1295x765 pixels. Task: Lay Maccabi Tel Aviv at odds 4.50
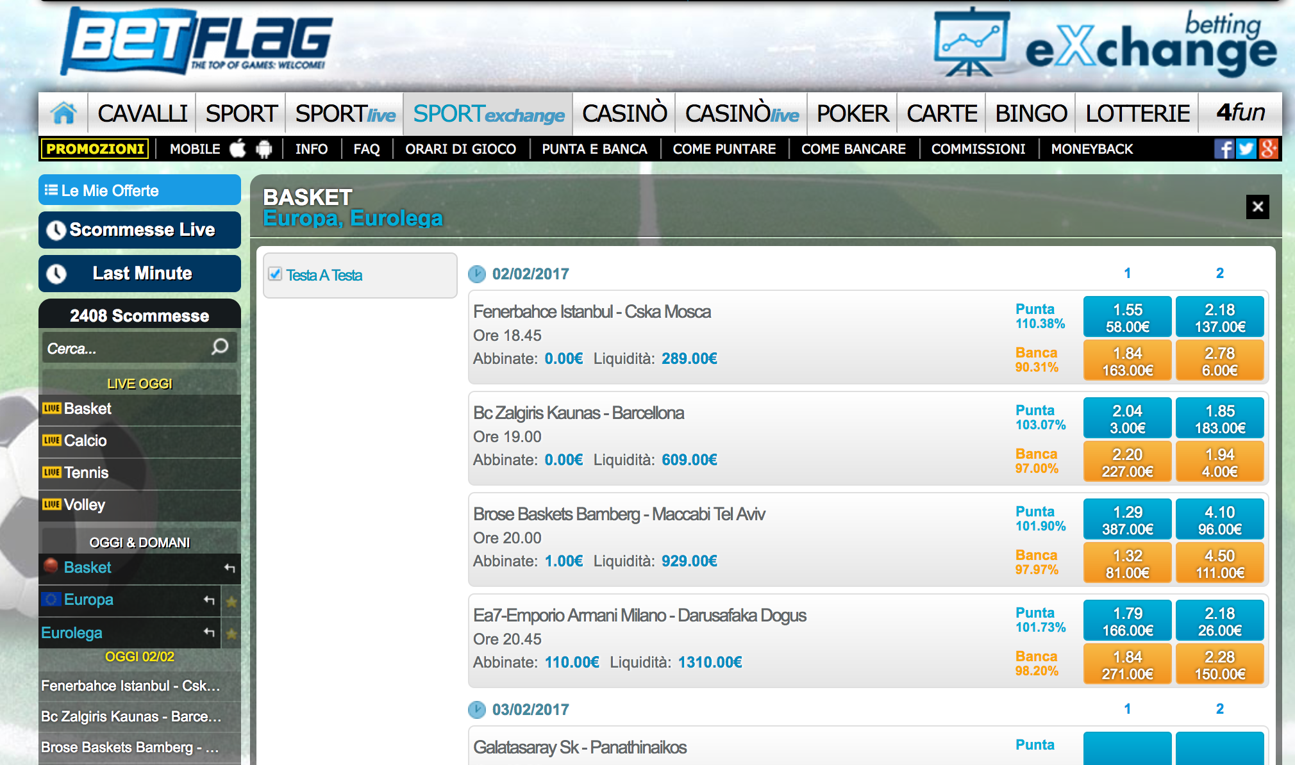tap(1219, 563)
